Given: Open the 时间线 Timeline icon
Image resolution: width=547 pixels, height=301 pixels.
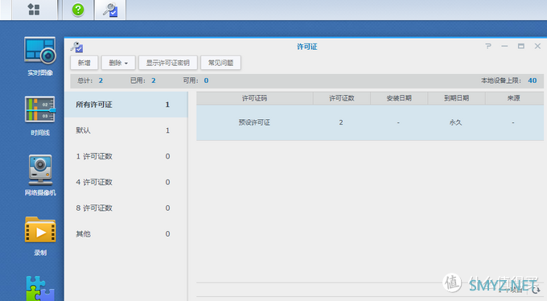Looking at the screenshot, I should [40, 116].
